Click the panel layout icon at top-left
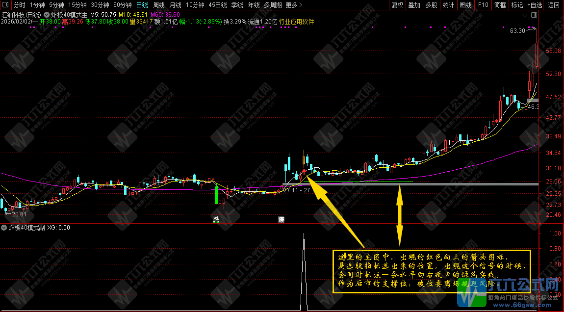 coord(6,5)
